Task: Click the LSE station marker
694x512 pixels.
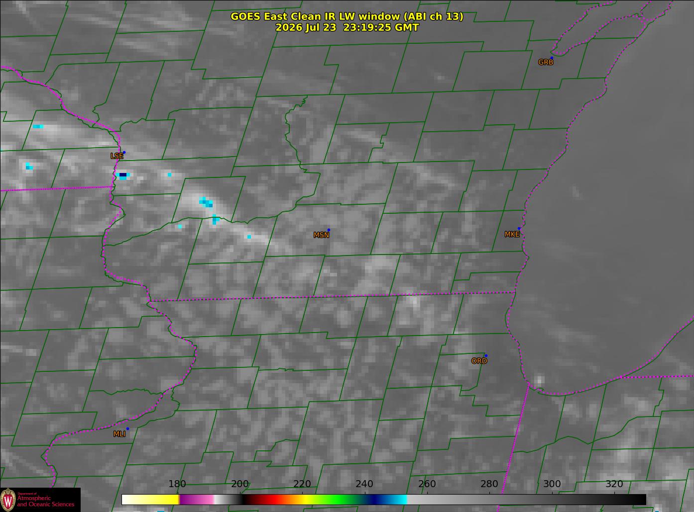Action: coord(124,153)
